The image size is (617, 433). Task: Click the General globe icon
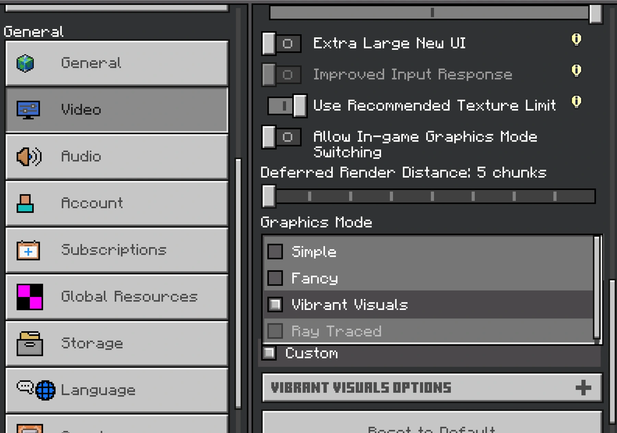[25, 63]
